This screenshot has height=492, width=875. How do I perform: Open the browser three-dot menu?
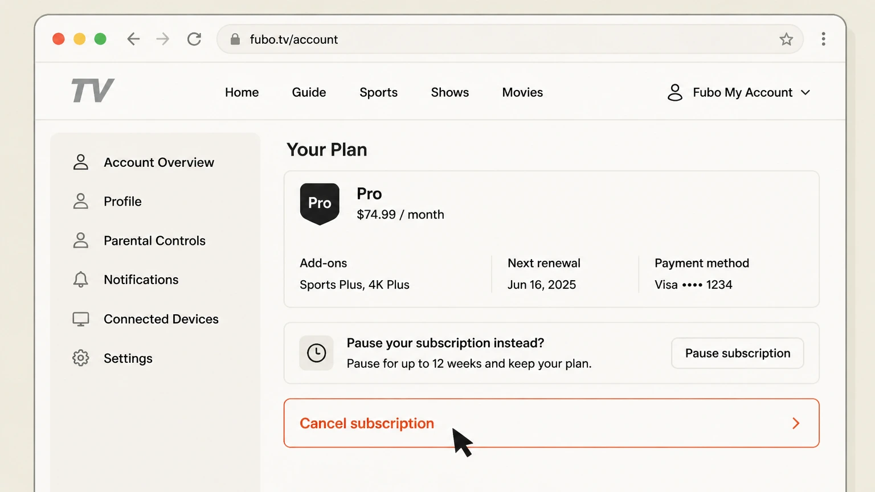point(823,39)
